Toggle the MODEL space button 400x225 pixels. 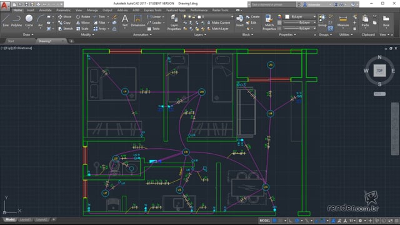click(264, 221)
